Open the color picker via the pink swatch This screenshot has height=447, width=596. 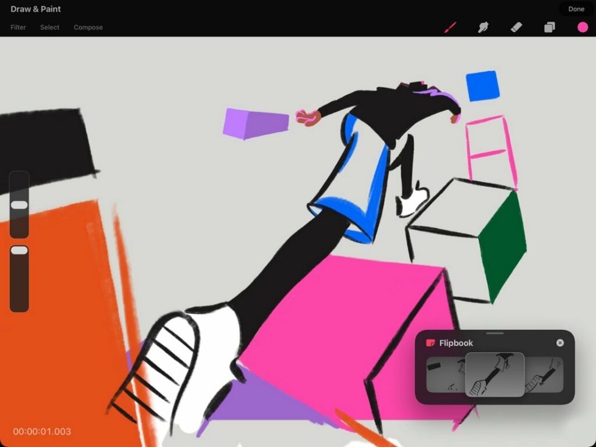pos(581,27)
